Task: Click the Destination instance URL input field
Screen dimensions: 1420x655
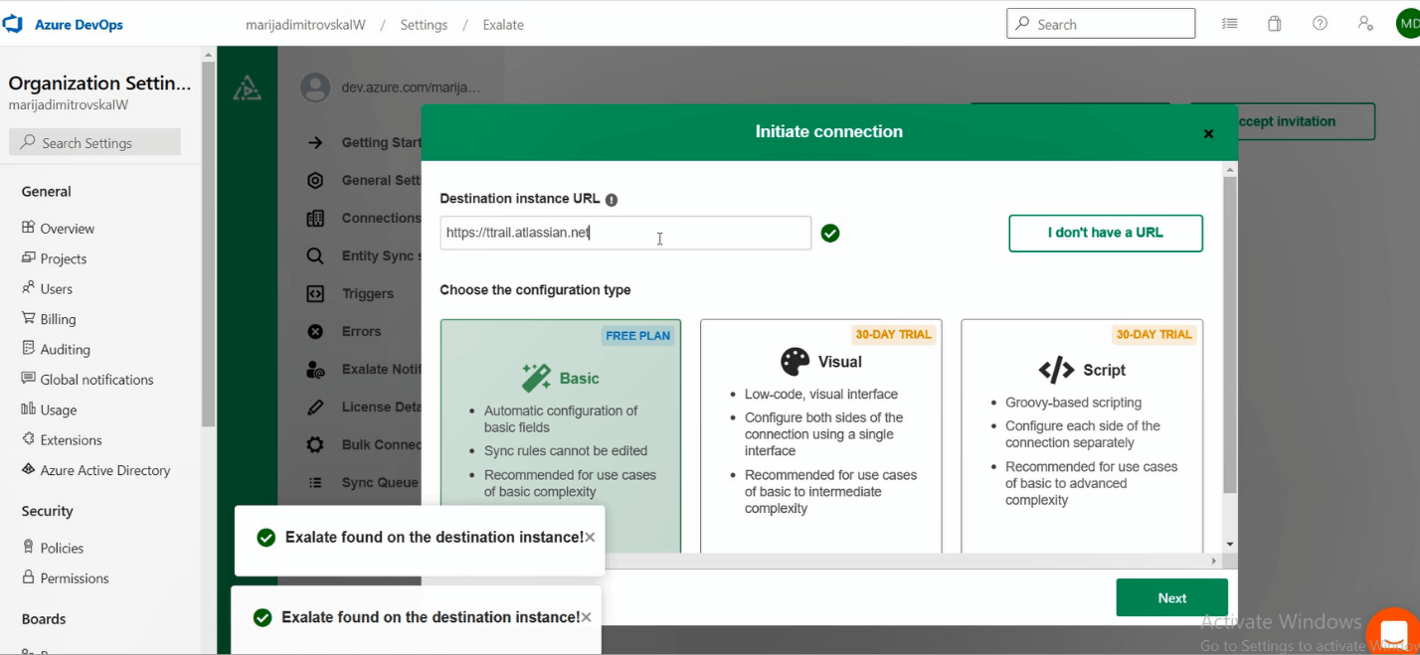Action: pyautogui.click(x=625, y=233)
